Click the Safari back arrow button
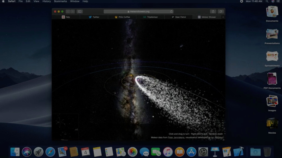Screen dimensions: 282x158 coord(68,12)
